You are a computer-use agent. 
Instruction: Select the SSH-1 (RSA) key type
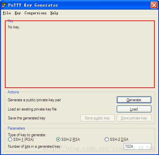coord(21,139)
